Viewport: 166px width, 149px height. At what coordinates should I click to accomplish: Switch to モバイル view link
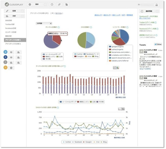tap(58, 13)
